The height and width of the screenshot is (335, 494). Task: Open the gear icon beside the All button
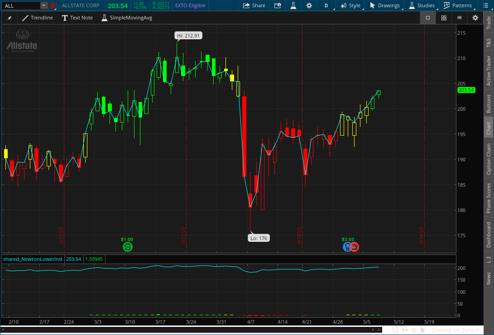[x=475, y=18]
